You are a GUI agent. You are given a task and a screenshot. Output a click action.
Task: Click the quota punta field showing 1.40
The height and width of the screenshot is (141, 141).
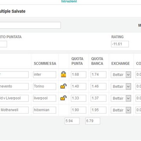pos(78,86)
